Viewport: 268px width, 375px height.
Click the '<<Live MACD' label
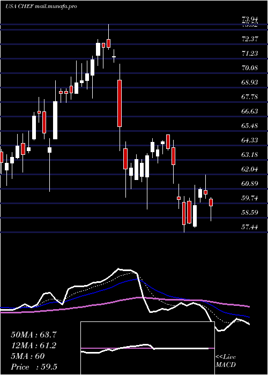(x=226, y=361)
